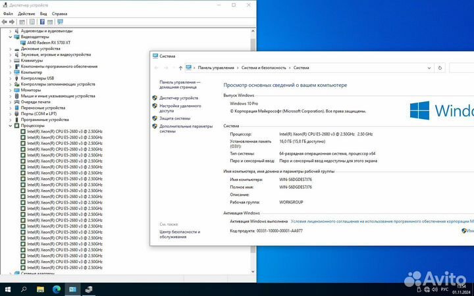Viewport: 474px width, 296px height.
Task: Click the Help icon in Device Manager toolbar
Action: click(42, 22)
